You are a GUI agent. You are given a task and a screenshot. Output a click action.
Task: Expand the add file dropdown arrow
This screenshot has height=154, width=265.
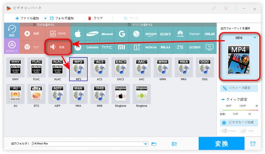pos(45,18)
